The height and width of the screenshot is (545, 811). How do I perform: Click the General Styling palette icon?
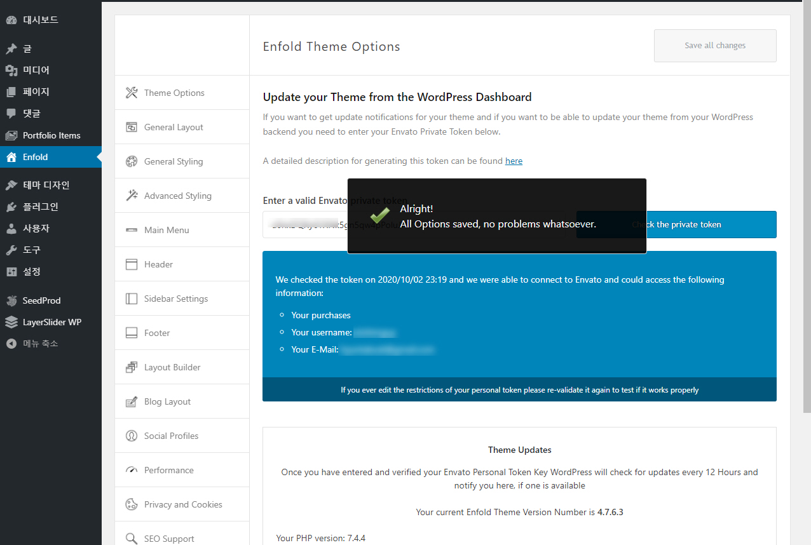coord(132,161)
